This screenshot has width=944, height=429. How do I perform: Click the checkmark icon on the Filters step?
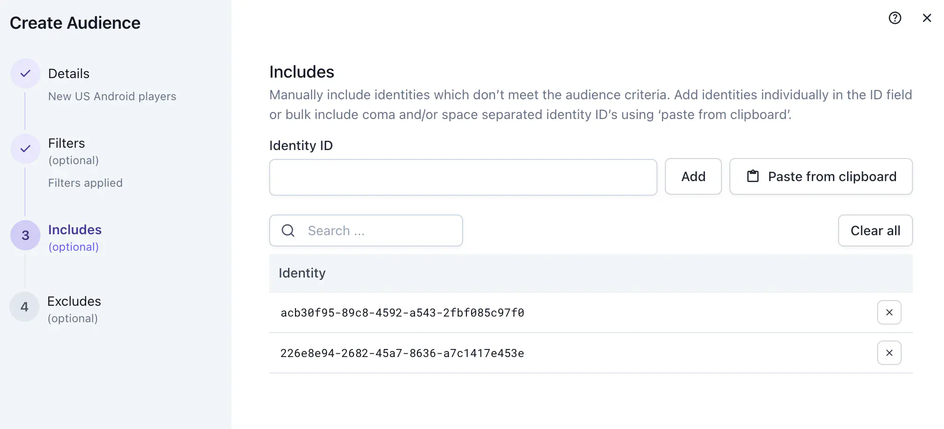click(x=25, y=149)
